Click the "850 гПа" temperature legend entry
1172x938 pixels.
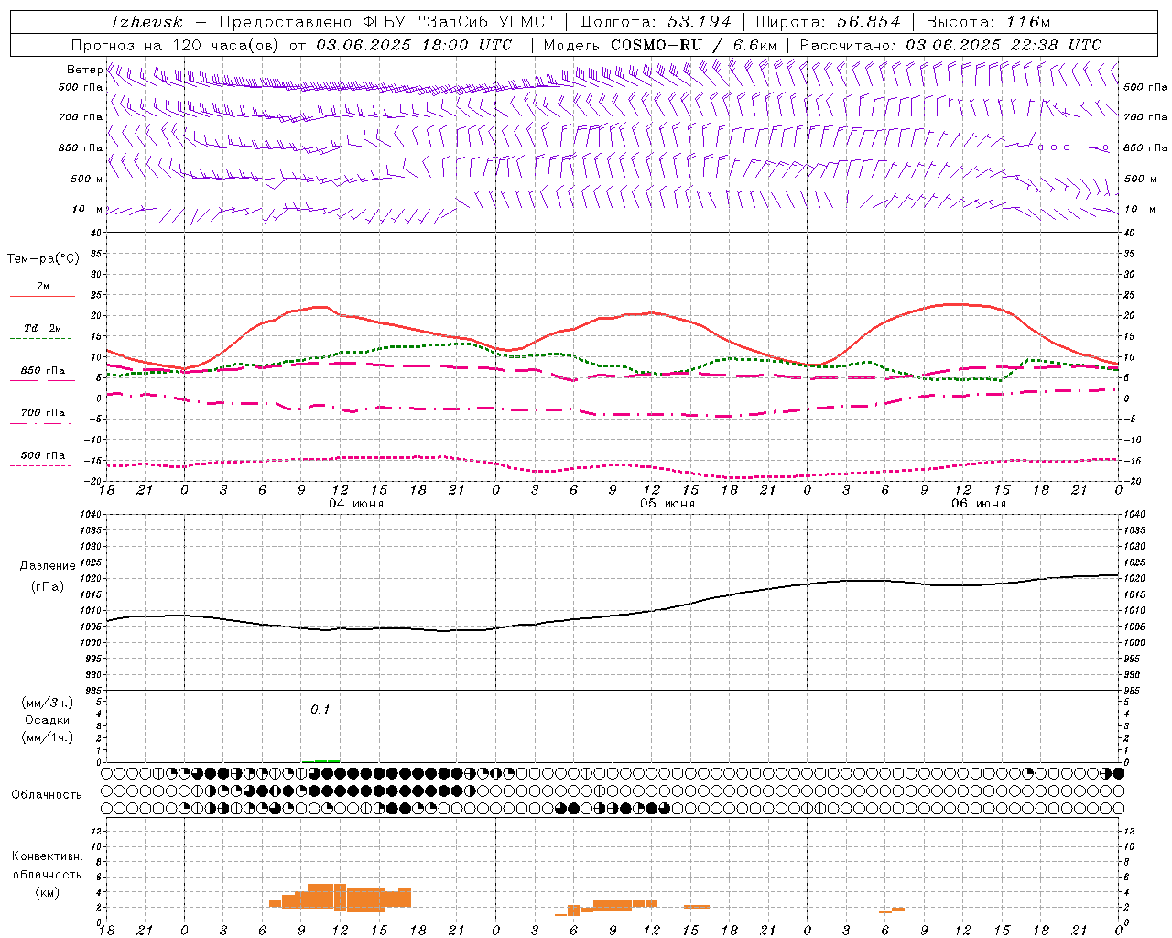[43, 371]
